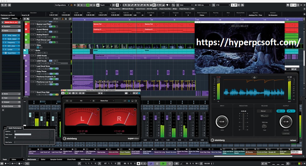Select the Erase tool
This screenshot has width=306, height=166.
coord(135,5)
